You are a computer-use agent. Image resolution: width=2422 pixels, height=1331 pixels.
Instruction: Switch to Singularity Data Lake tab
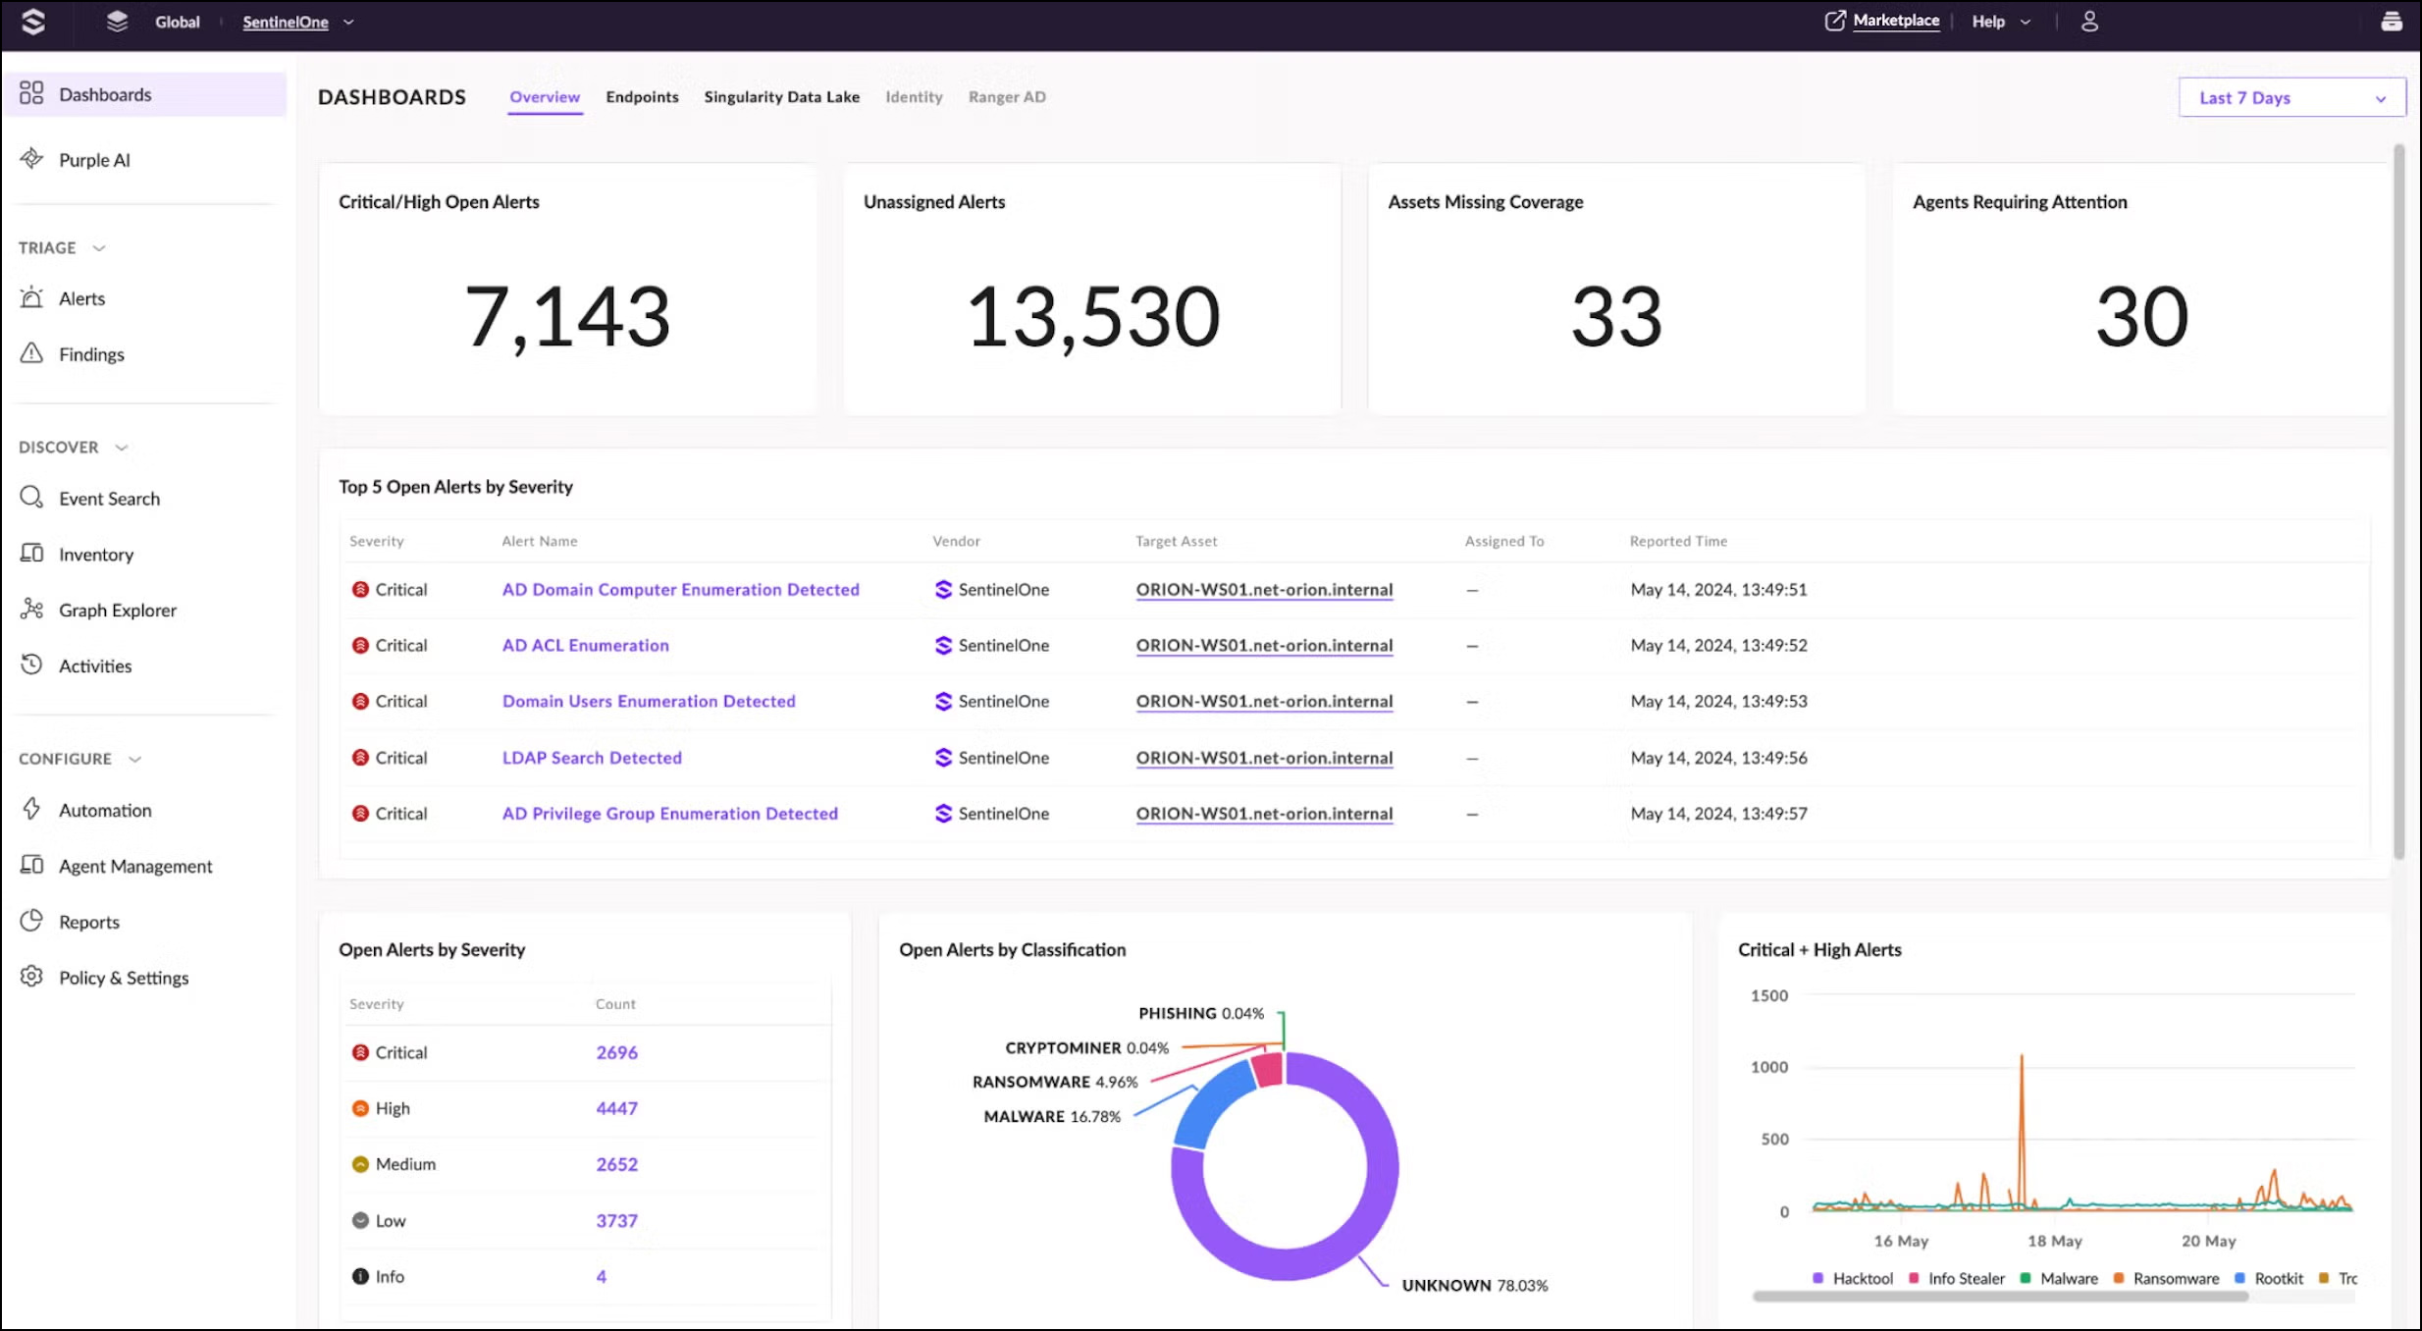(x=781, y=97)
